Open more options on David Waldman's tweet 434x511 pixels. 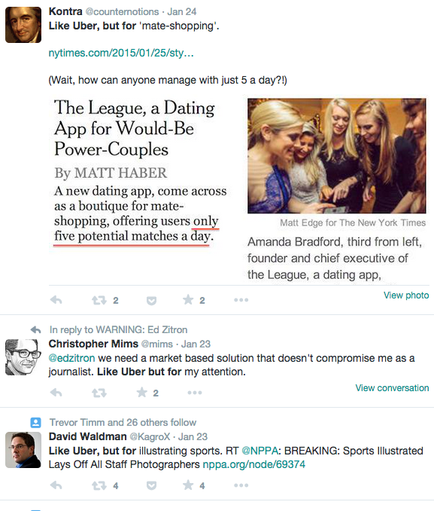[x=241, y=485]
